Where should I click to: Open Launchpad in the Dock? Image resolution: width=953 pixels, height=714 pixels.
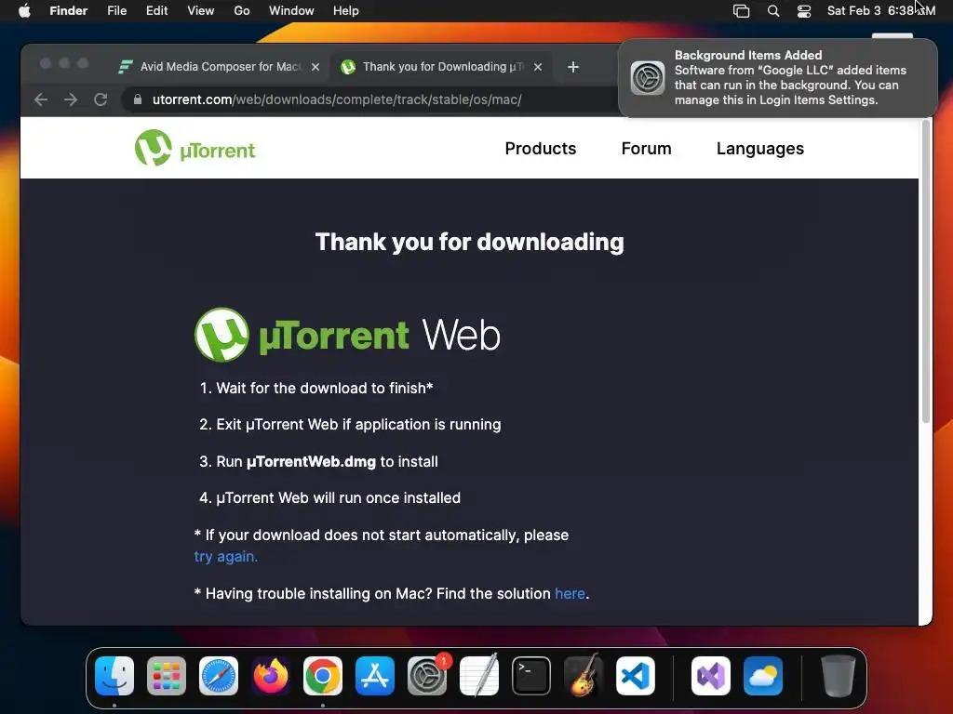click(x=167, y=676)
